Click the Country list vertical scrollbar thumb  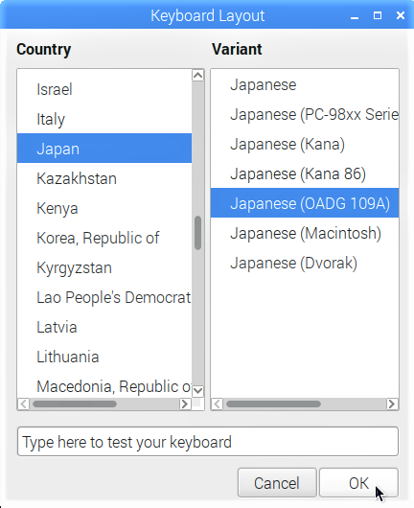coord(198,233)
